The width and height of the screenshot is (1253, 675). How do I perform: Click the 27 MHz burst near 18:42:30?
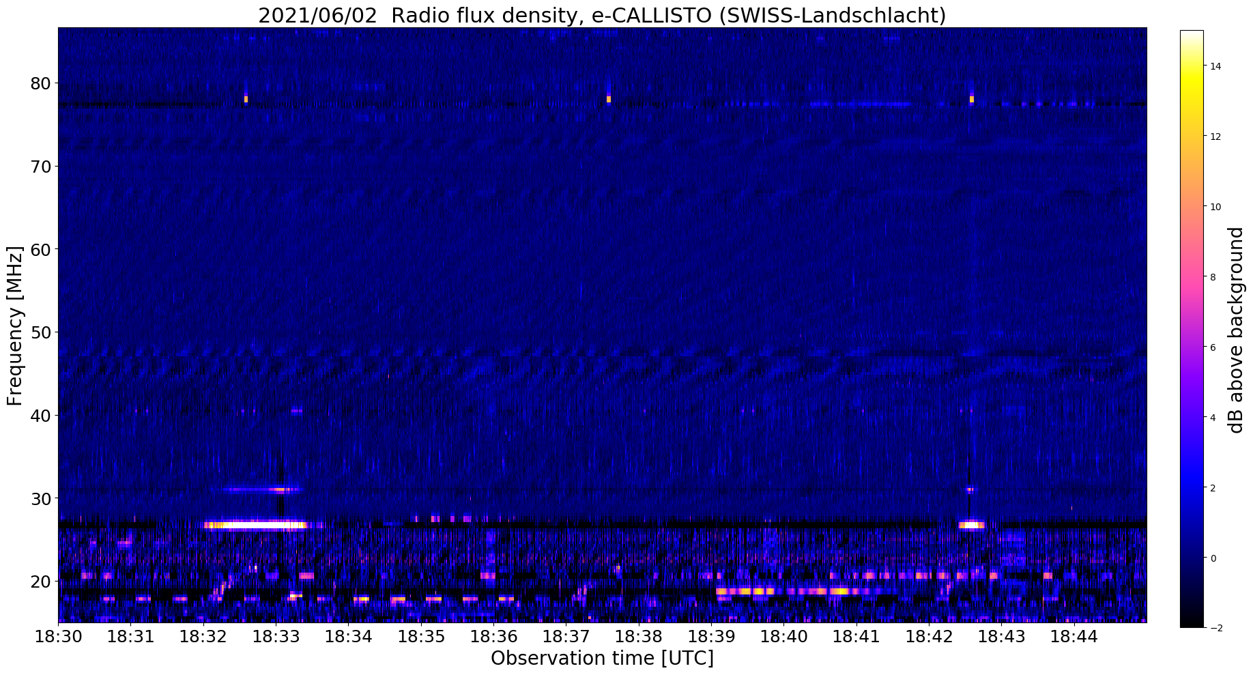pyautogui.click(x=971, y=525)
